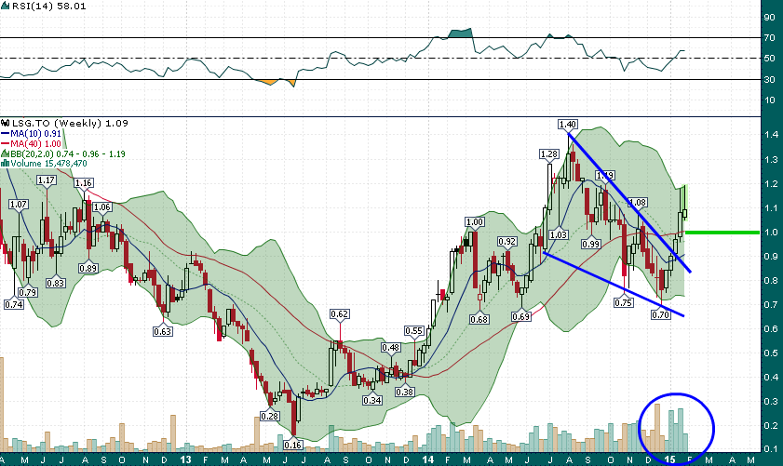Click the RSI legend icon beside RSI(14)
The height and width of the screenshot is (466, 783).
pos(4,7)
